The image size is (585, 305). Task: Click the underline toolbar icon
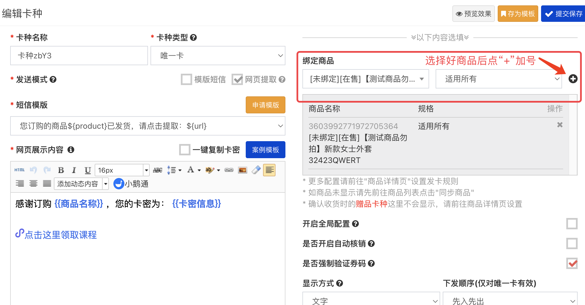pyautogui.click(x=88, y=170)
